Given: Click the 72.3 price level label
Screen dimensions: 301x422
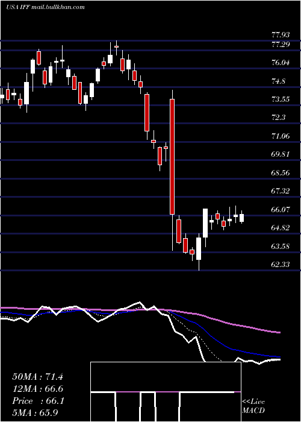Looking at the screenshot, I should [x=278, y=118].
